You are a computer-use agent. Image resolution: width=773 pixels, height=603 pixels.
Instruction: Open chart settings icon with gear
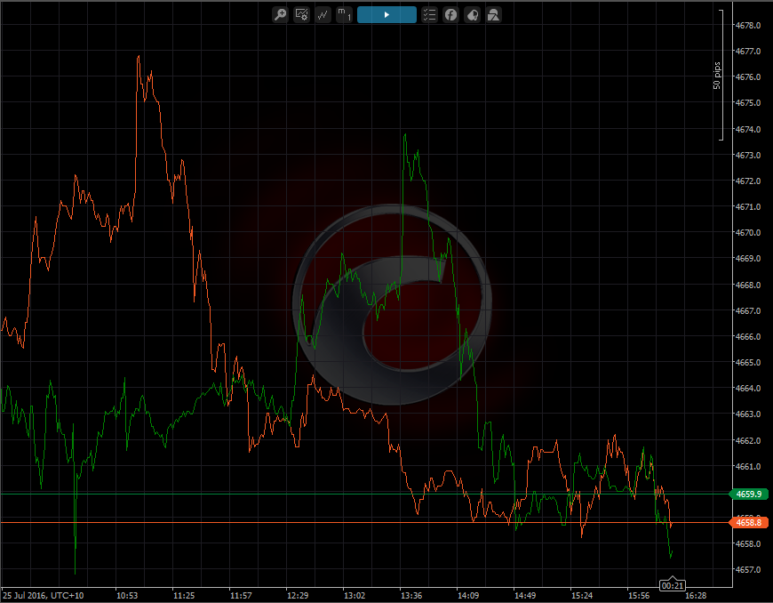(301, 15)
